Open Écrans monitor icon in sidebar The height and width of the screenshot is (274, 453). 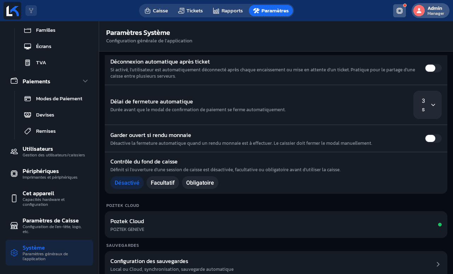click(x=28, y=46)
